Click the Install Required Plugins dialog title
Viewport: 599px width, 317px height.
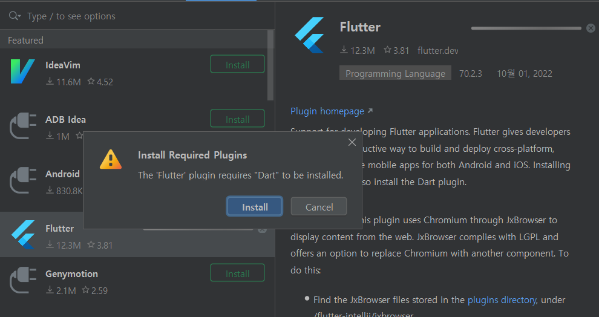[x=192, y=155]
